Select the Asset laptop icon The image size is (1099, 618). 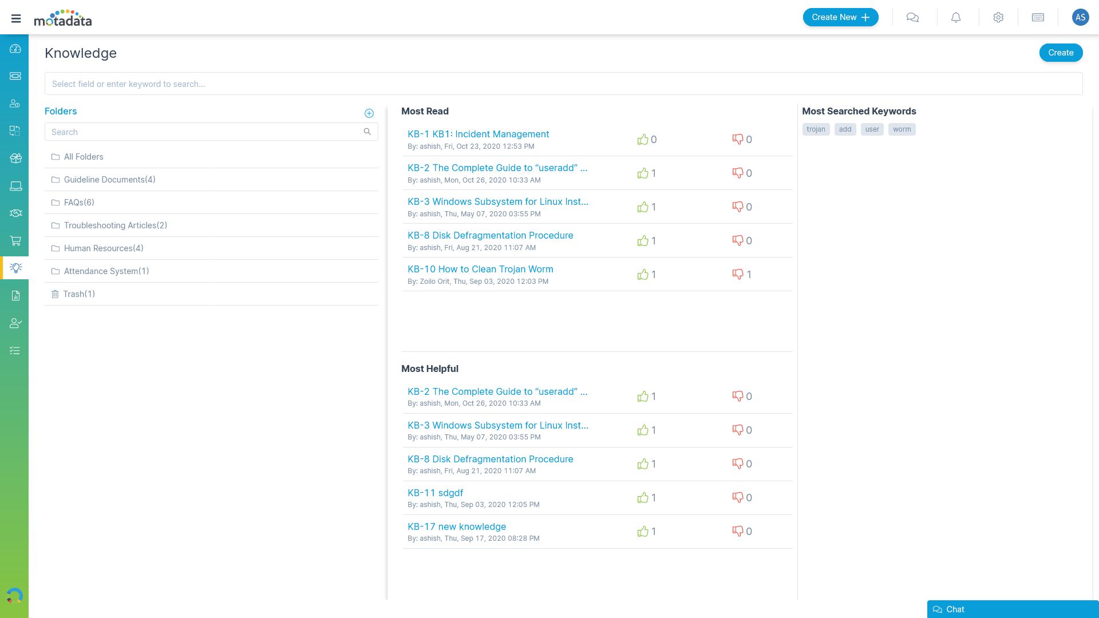click(x=14, y=185)
